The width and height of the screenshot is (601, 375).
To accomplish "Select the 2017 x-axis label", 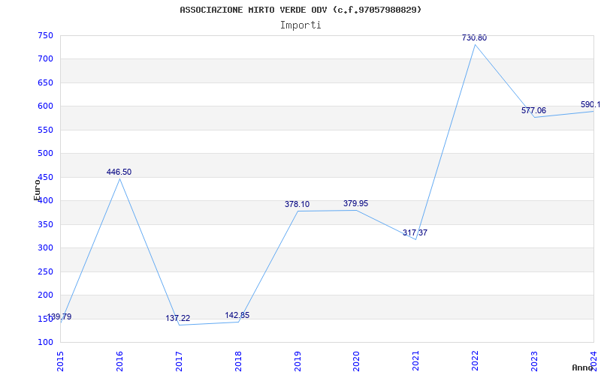I will 179,361.
